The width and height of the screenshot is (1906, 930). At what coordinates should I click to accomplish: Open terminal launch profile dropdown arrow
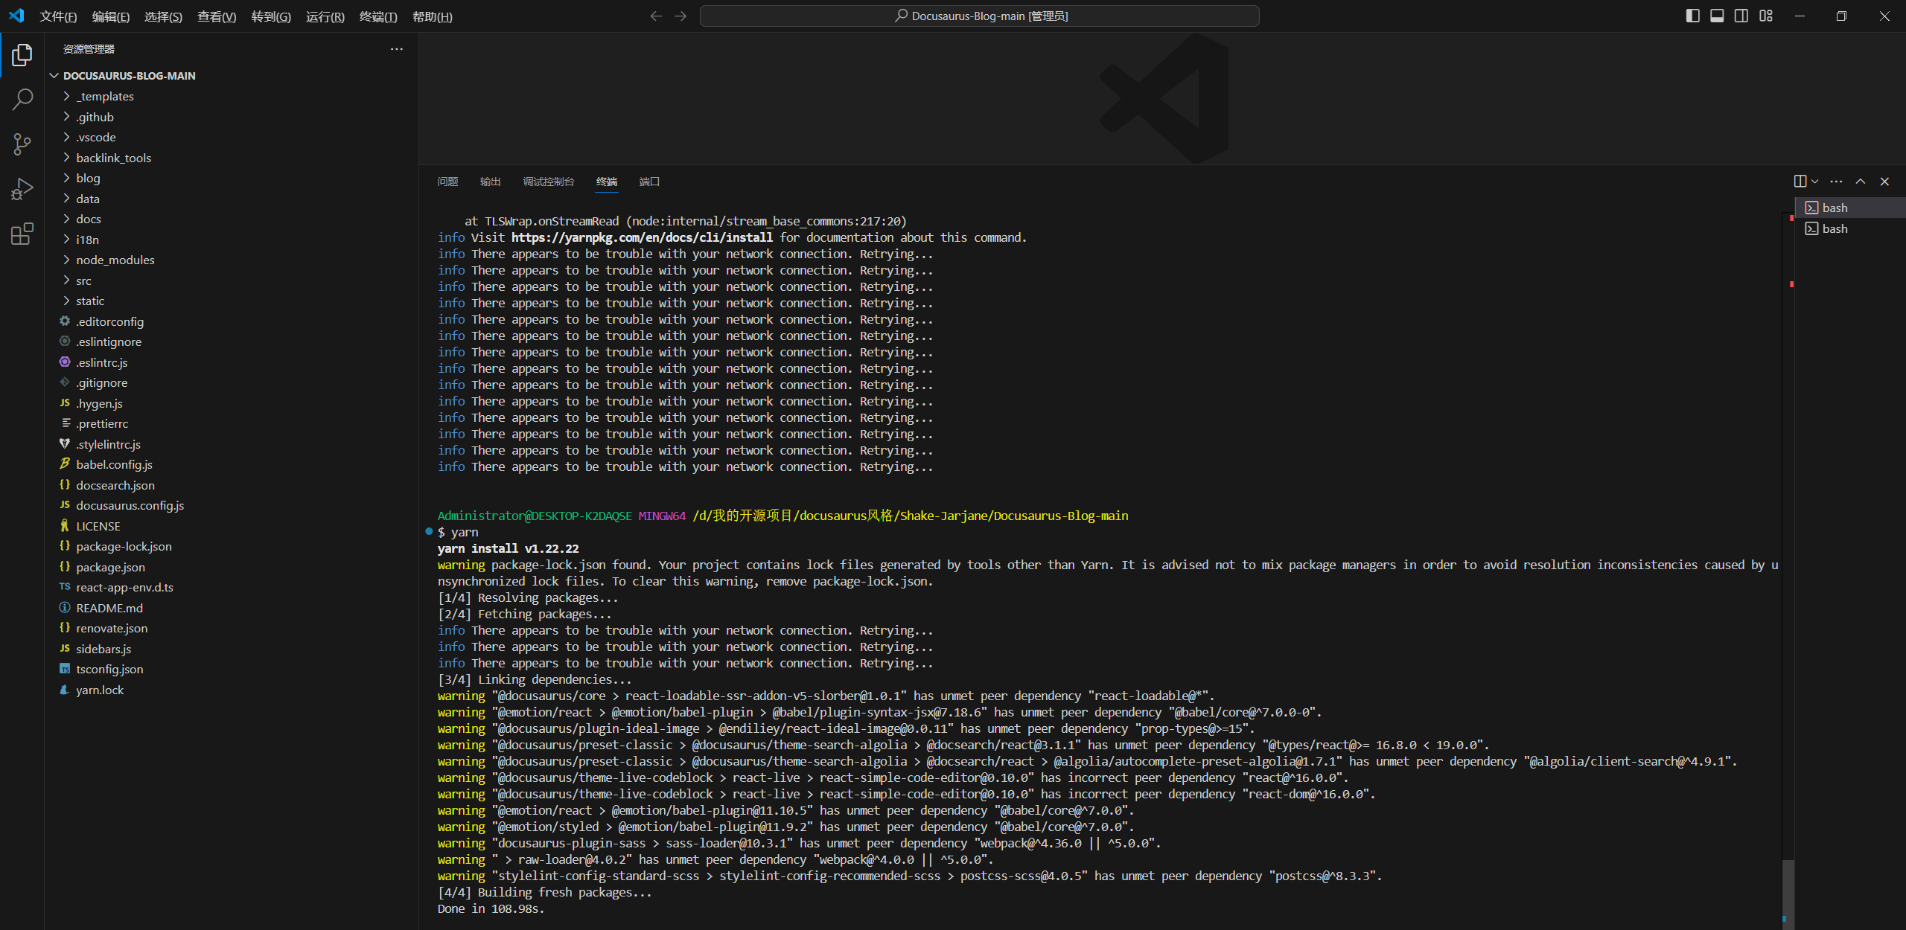click(x=1815, y=182)
